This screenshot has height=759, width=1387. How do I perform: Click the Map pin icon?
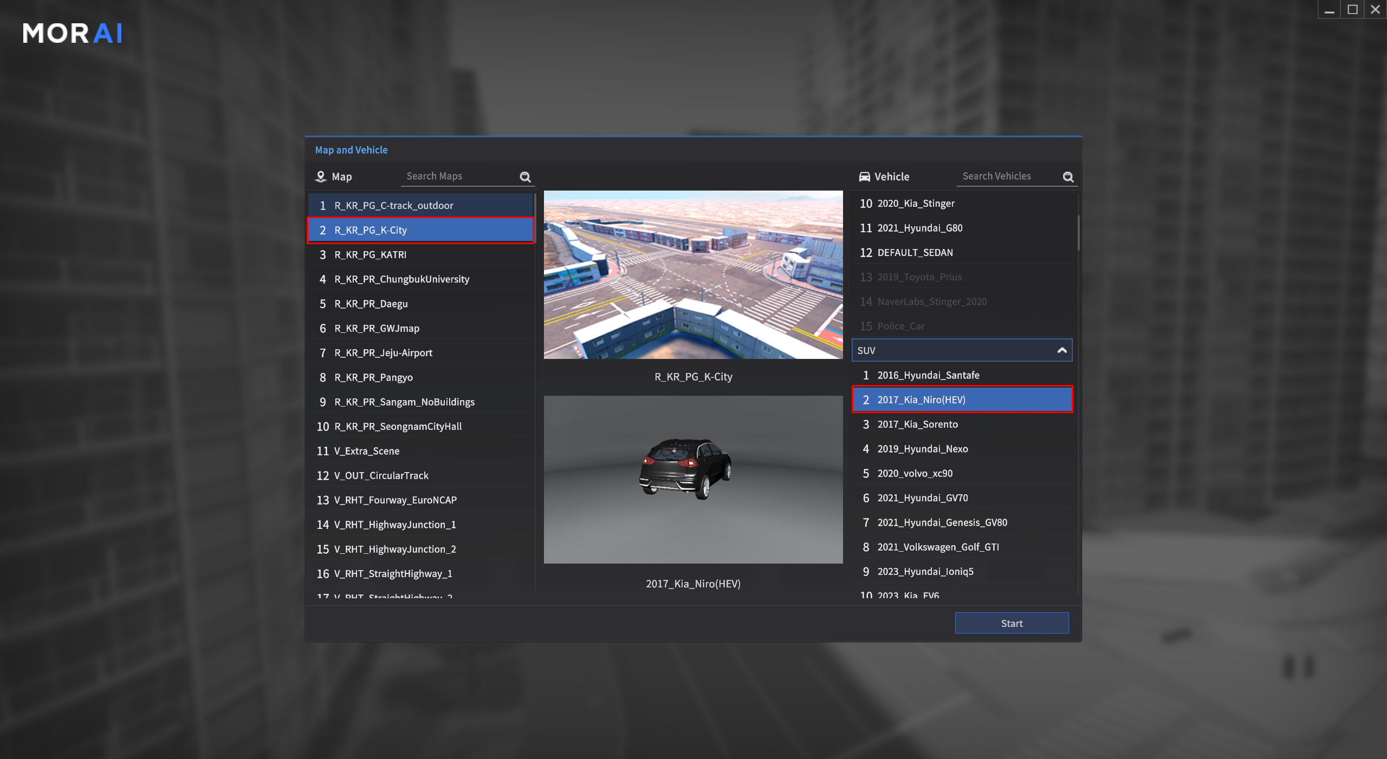pos(321,176)
